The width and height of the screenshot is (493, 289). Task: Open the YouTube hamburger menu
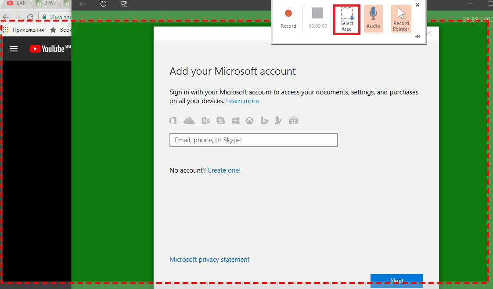pos(14,49)
